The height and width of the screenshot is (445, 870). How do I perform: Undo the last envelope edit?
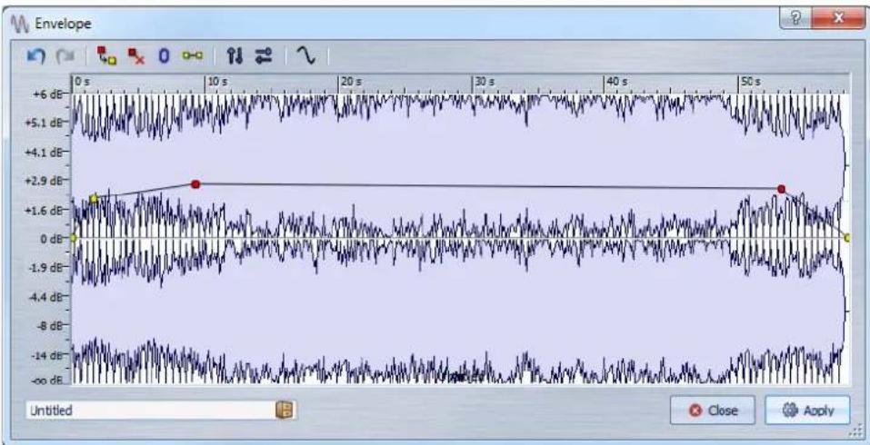pyautogui.click(x=36, y=56)
